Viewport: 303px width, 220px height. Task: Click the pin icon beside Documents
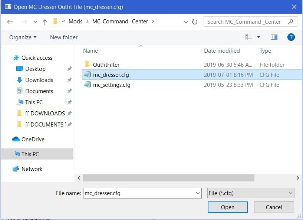pos(70,91)
